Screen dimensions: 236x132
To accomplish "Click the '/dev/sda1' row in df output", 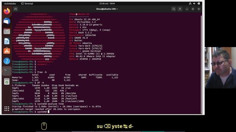I will (45, 99).
